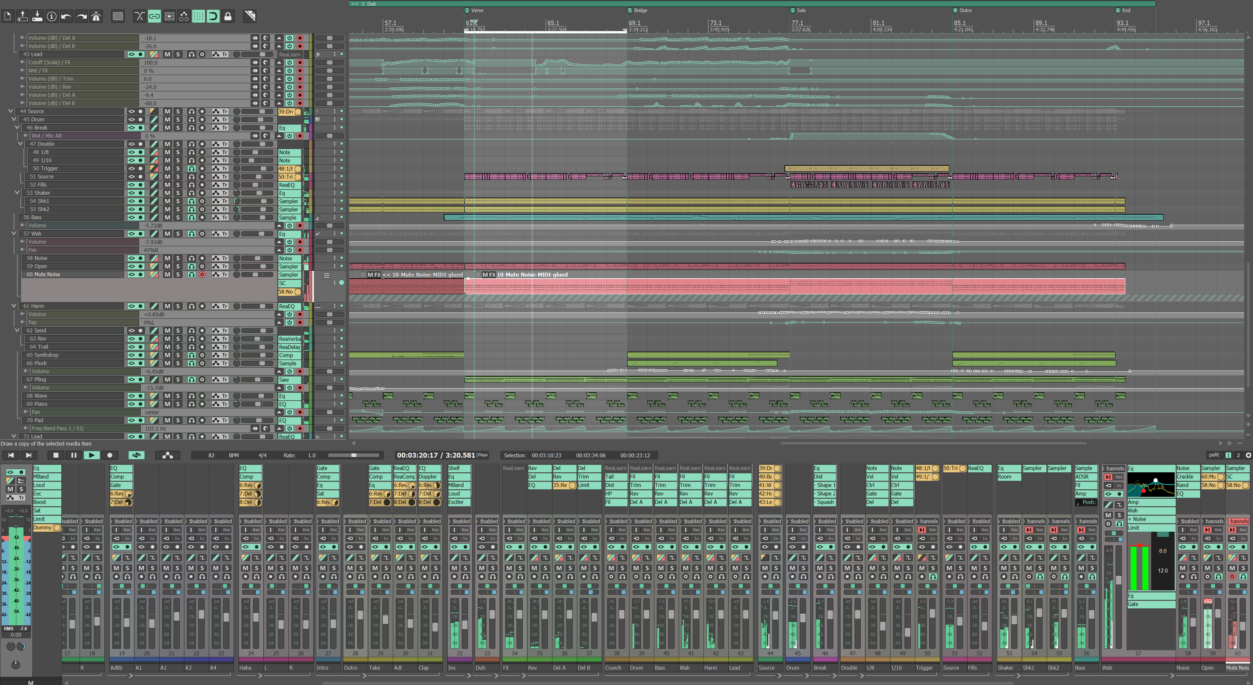Collapse the 47 Double folder track
This screenshot has height=685, width=1253.
tap(21, 144)
